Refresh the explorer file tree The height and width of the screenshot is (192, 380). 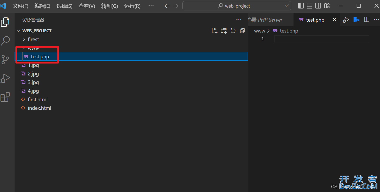[233, 31]
